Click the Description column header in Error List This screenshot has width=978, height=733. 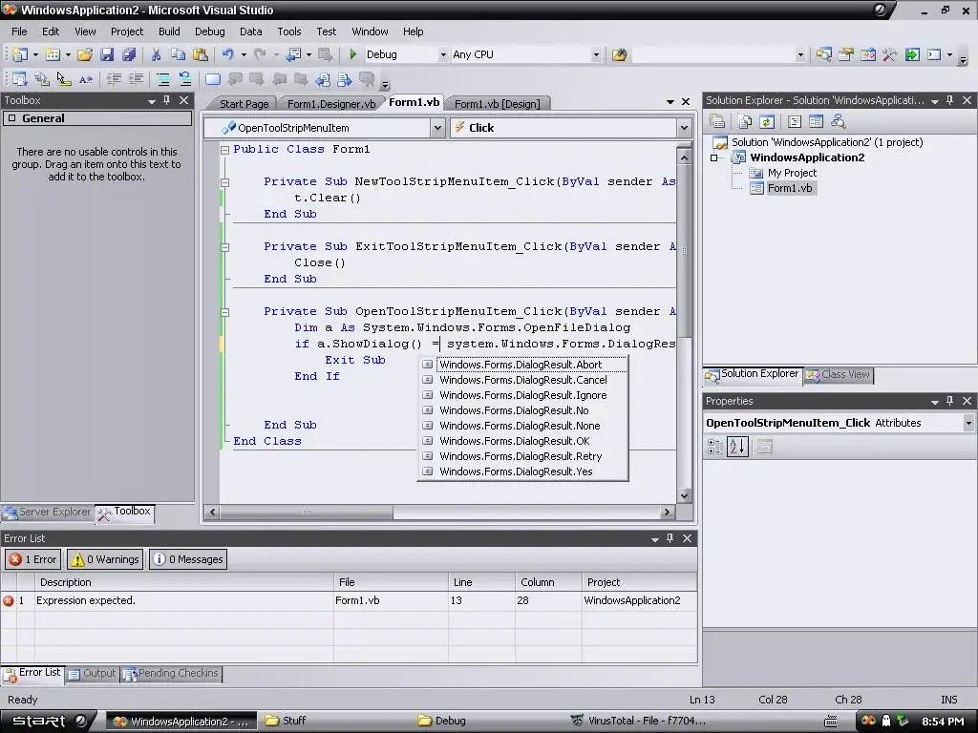point(184,582)
